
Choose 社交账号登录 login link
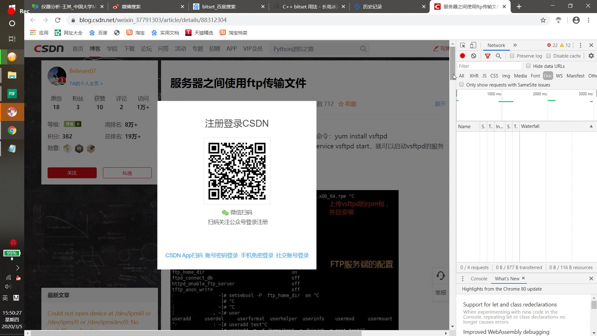point(293,255)
